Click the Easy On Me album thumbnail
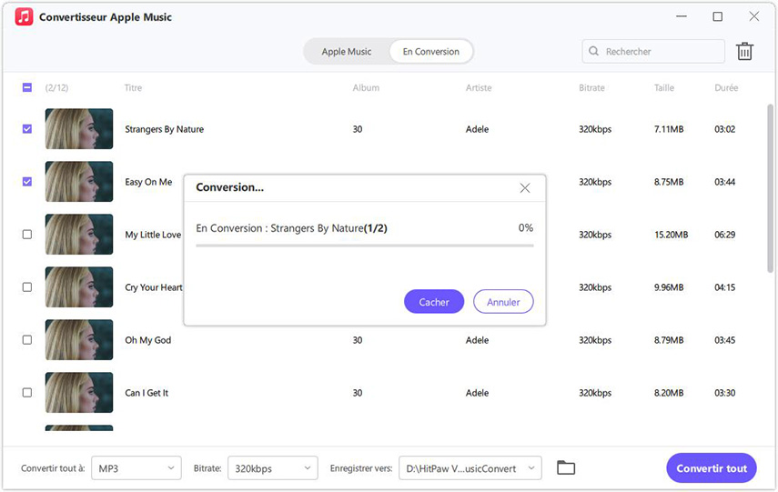The height and width of the screenshot is (492, 778). click(79, 182)
